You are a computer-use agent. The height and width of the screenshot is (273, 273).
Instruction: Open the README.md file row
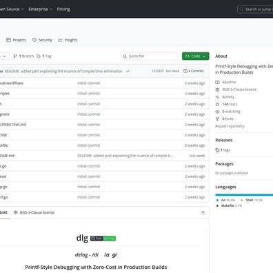pos(104,156)
